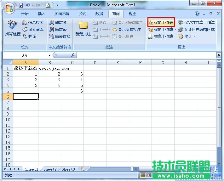Go to first sheet tab arrow
The image size is (224, 181).
coord(5,169)
